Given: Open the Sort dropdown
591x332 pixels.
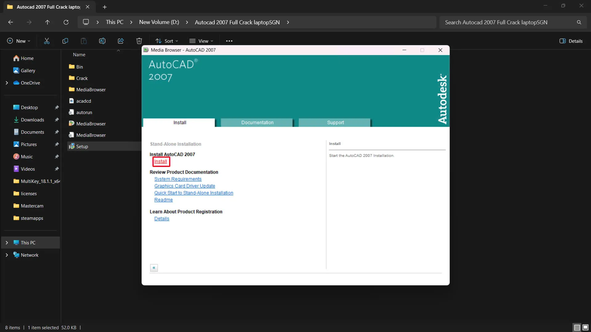Looking at the screenshot, I should [x=167, y=41].
